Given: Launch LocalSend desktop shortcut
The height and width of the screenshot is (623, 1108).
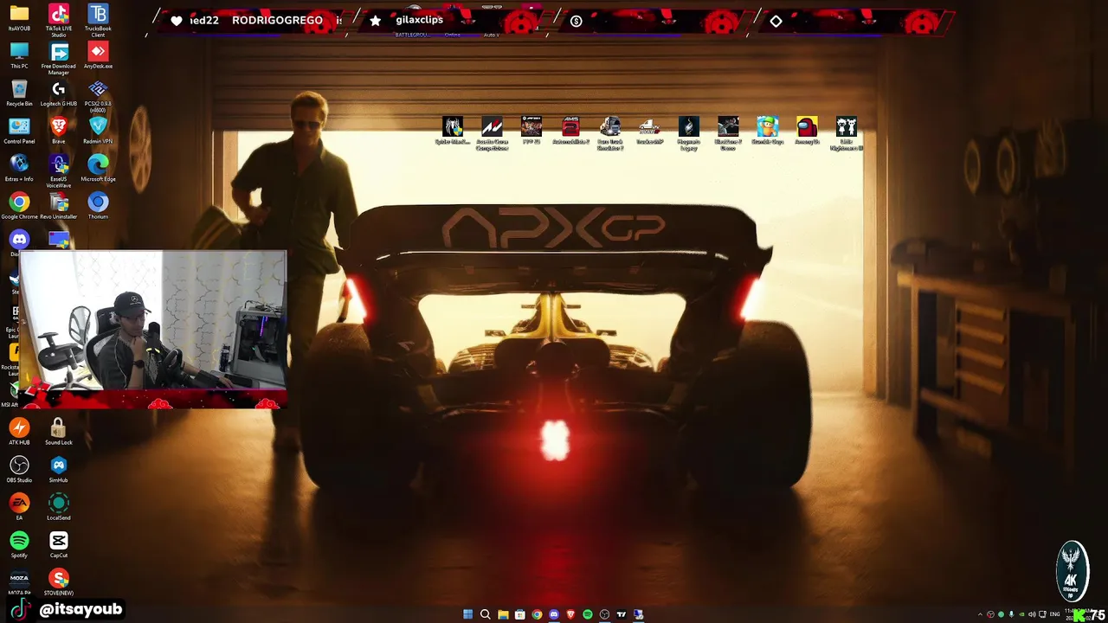Looking at the screenshot, I should [59, 506].
